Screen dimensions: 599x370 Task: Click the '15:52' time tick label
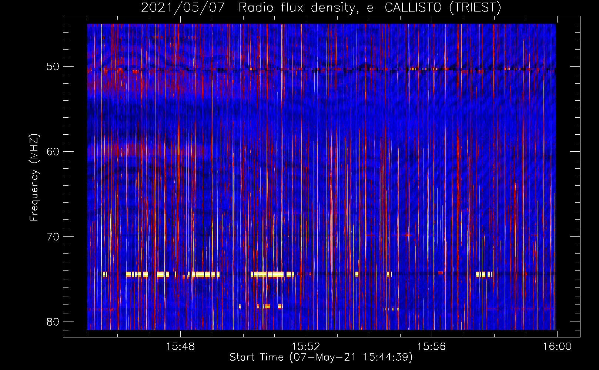tap(306, 347)
